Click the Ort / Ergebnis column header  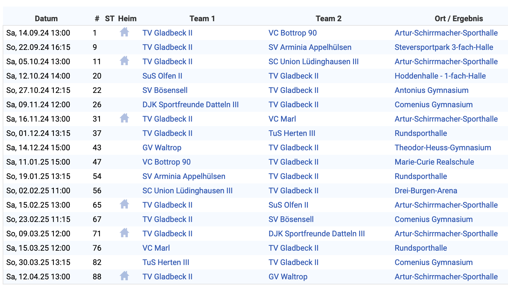click(x=459, y=19)
